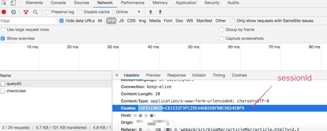Select the checkUser request row
This screenshot has height=131, width=327.
(16, 91)
